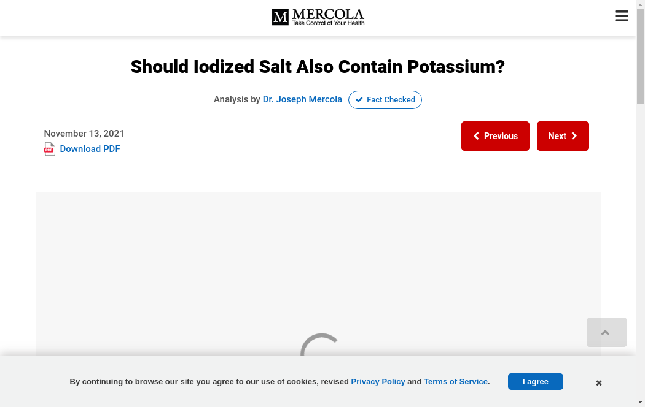
Task: Open the hamburger menu
Action: (x=622, y=17)
